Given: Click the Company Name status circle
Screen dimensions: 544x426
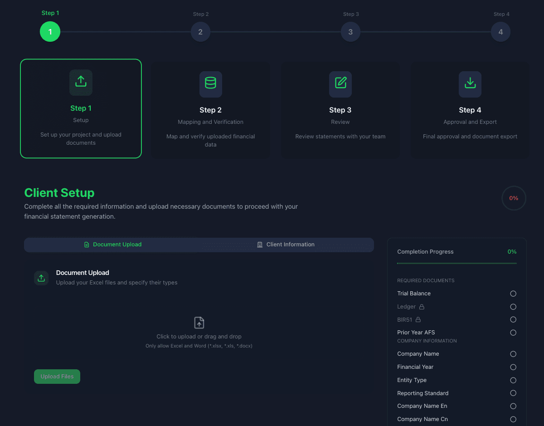Looking at the screenshot, I should pos(513,354).
